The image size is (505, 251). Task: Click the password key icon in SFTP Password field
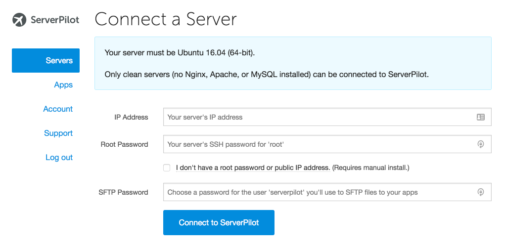coord(481,192)
